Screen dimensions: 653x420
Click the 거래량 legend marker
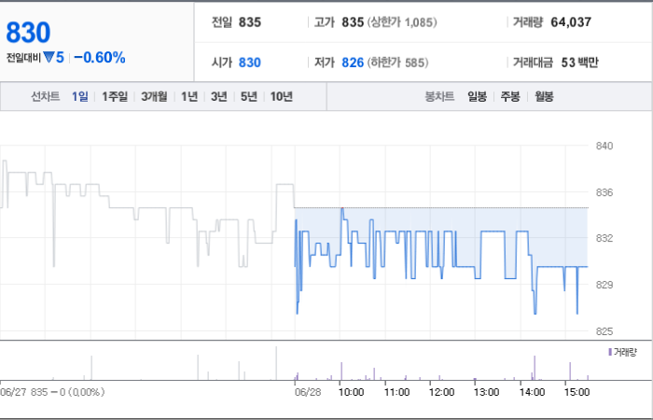[x=610, y=352]
